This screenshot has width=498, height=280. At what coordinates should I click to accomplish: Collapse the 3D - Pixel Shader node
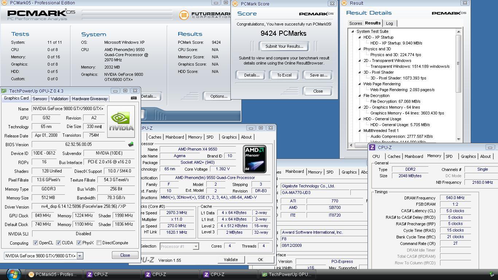359,72
